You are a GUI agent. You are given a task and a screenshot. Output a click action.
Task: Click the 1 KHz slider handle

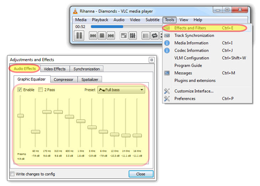tap(80, 121)
